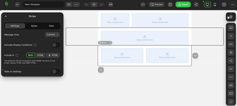Select the Social block in sidebar
Image resolution: width=237 pixels, height=106 pixels.
pyautogui.click(x=231, y=61)
